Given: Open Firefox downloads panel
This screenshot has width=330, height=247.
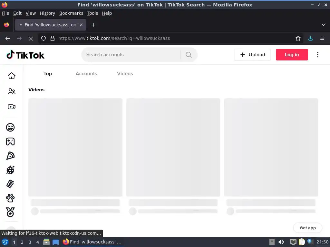Looking at the screenshot, I should coord(310,38).
